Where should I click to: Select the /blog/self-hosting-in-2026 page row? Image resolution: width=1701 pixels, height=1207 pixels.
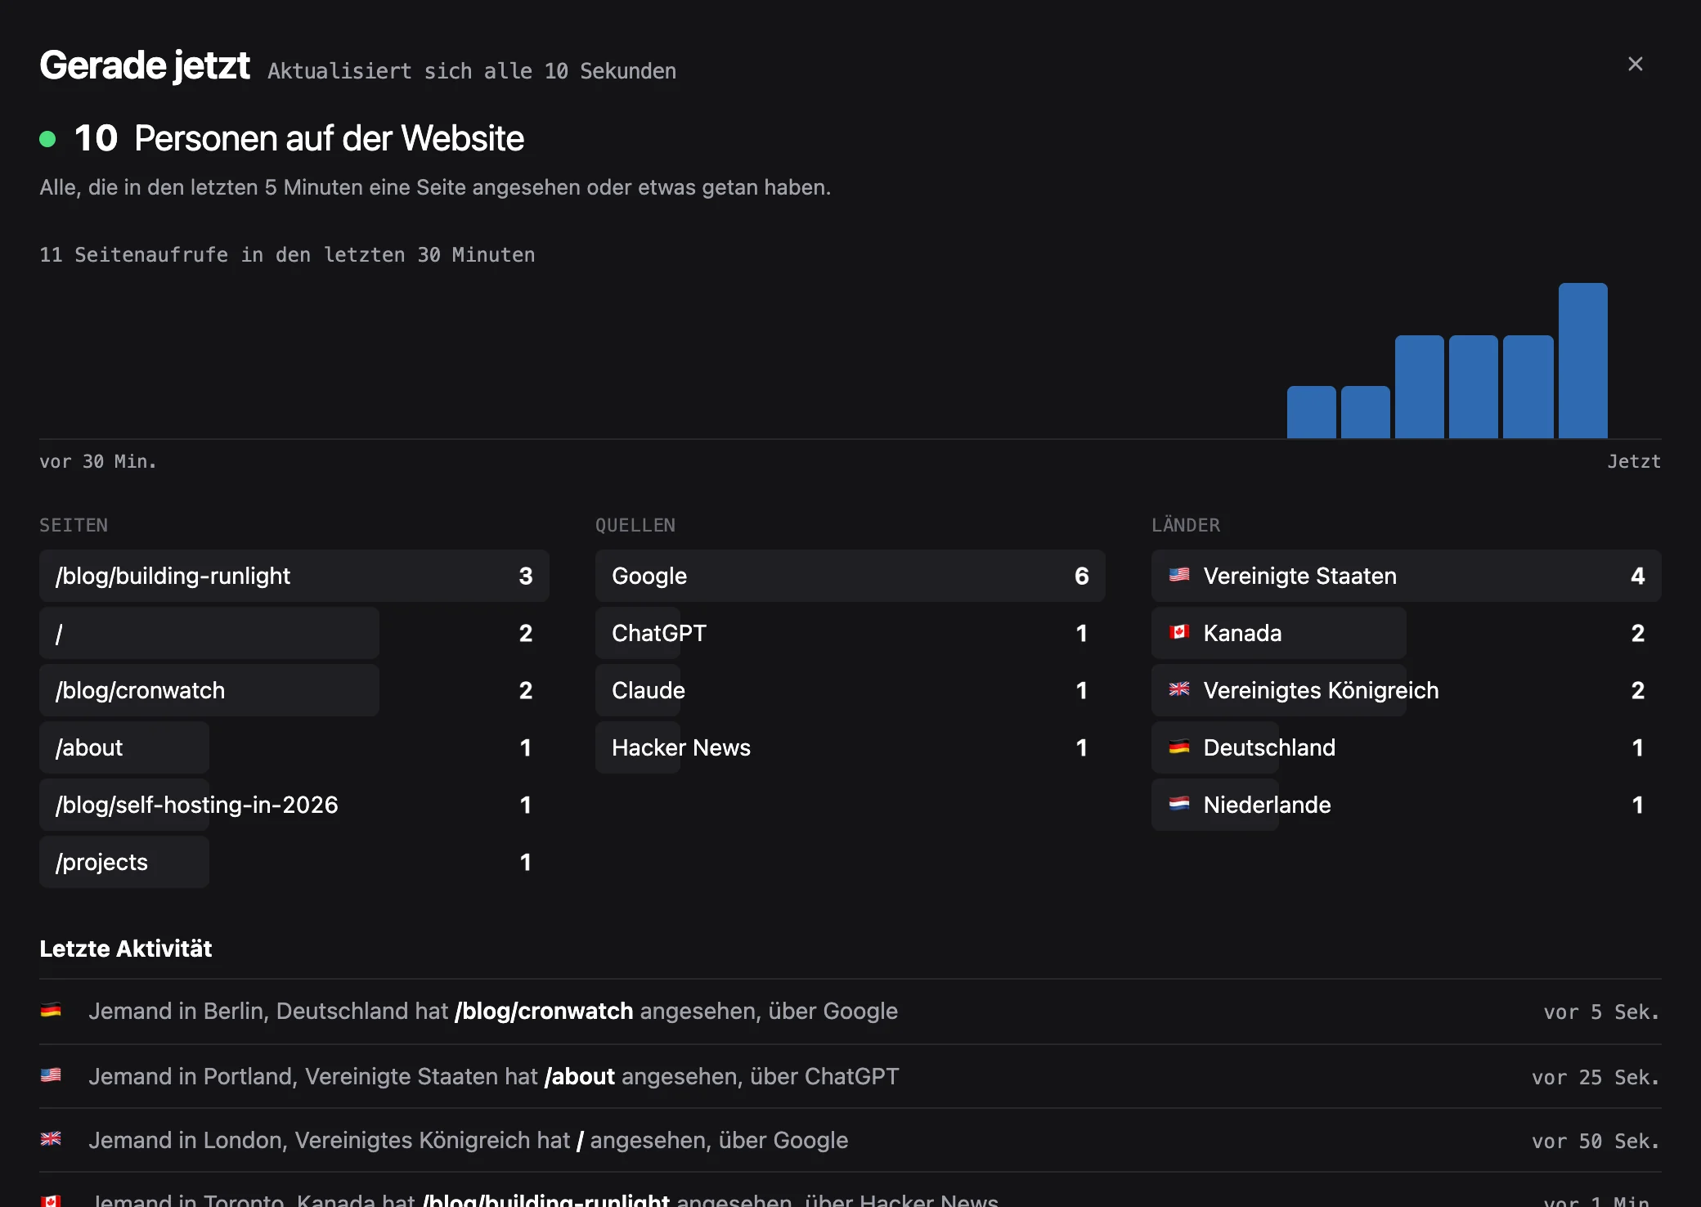tap(294, 805)
